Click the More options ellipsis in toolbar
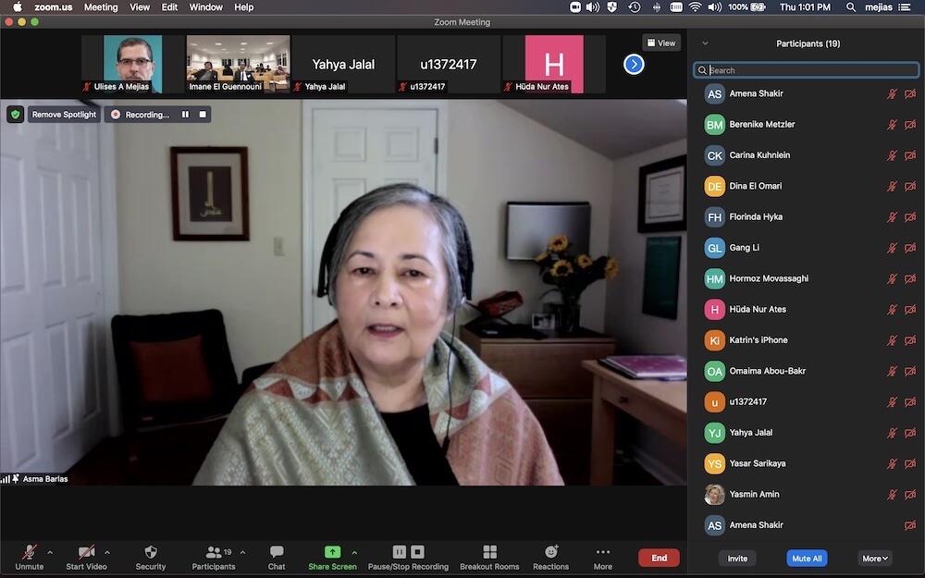The width and height of the screenshot is (925, 578). pos(603,552)
